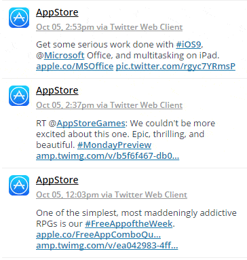Open AppStore username on the 12:03pm tweet
The width and height of the screenshot is (247, 260).
pos(57,180)
